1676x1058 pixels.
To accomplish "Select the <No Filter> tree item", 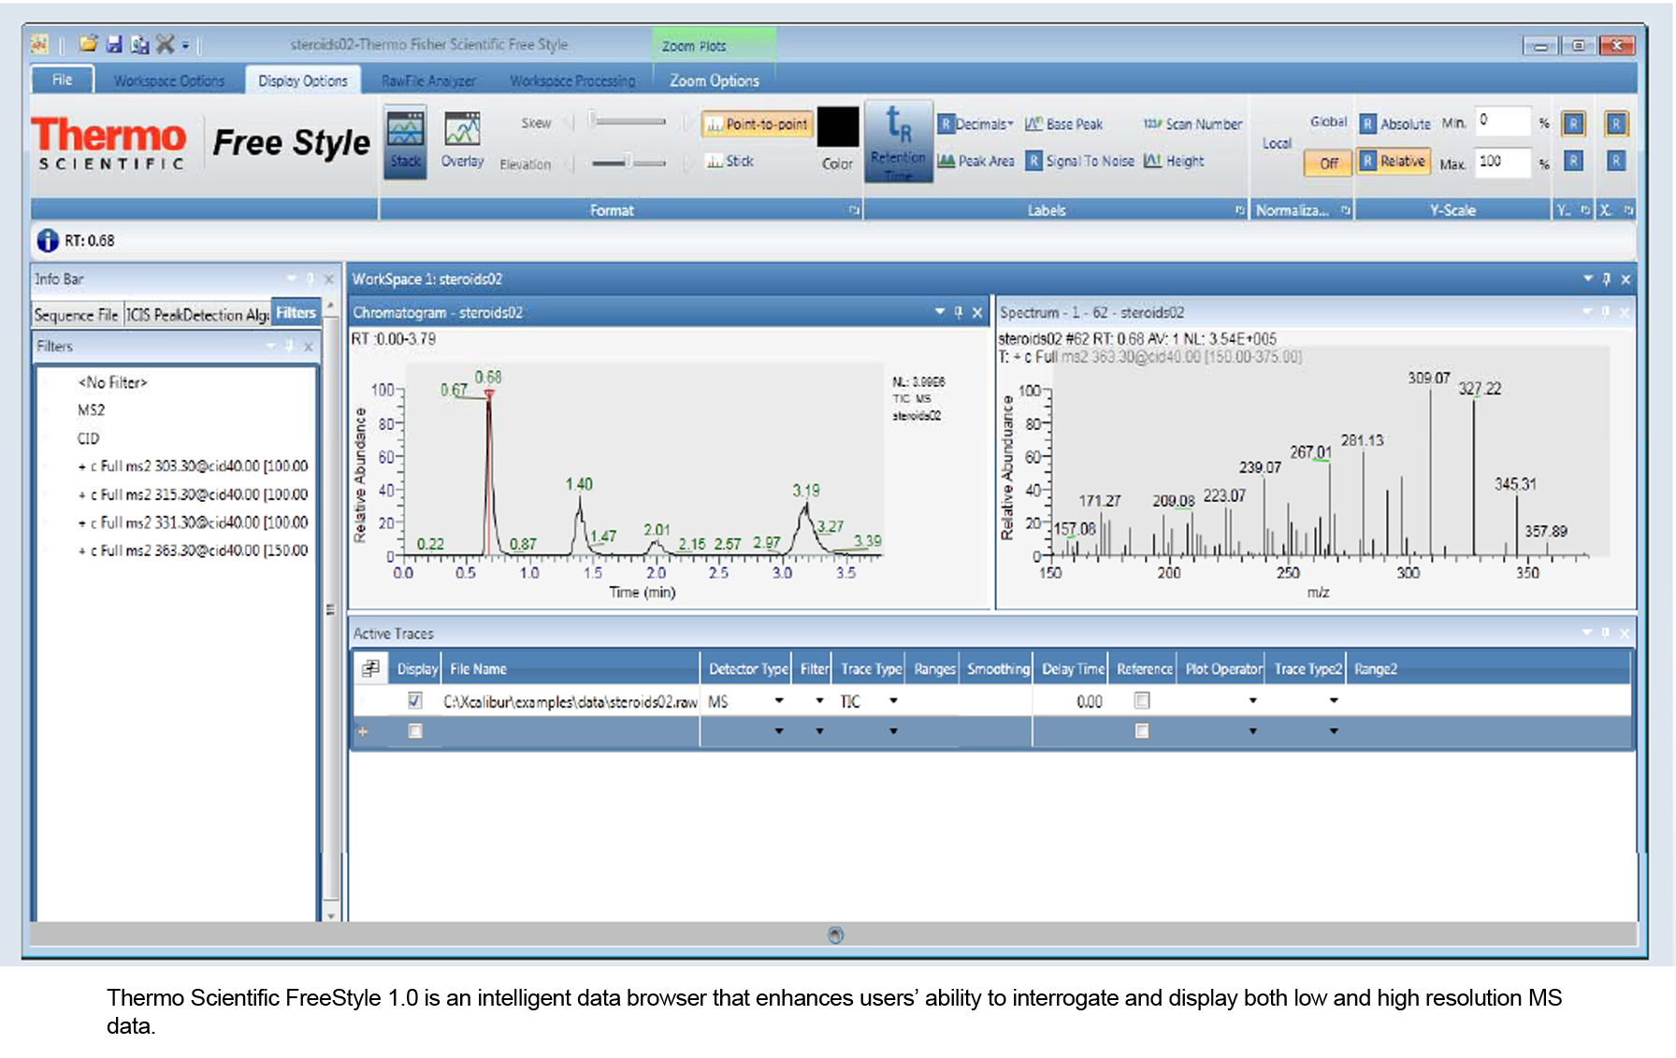I will pyautogui.click(x=113, y=382).
